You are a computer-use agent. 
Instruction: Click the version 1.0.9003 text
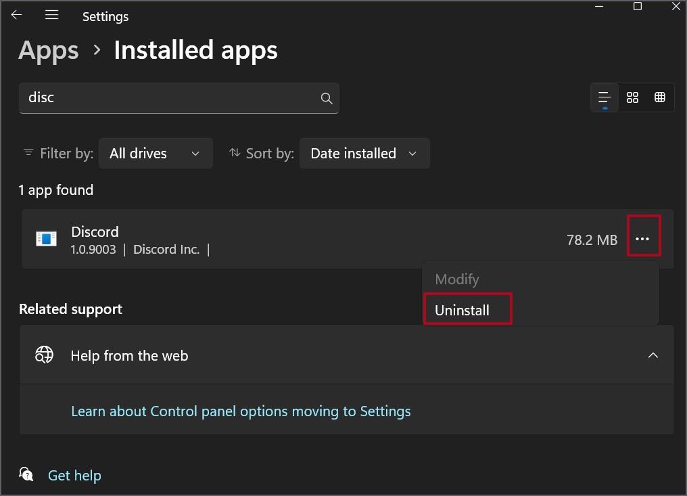(x=93, y=250)
